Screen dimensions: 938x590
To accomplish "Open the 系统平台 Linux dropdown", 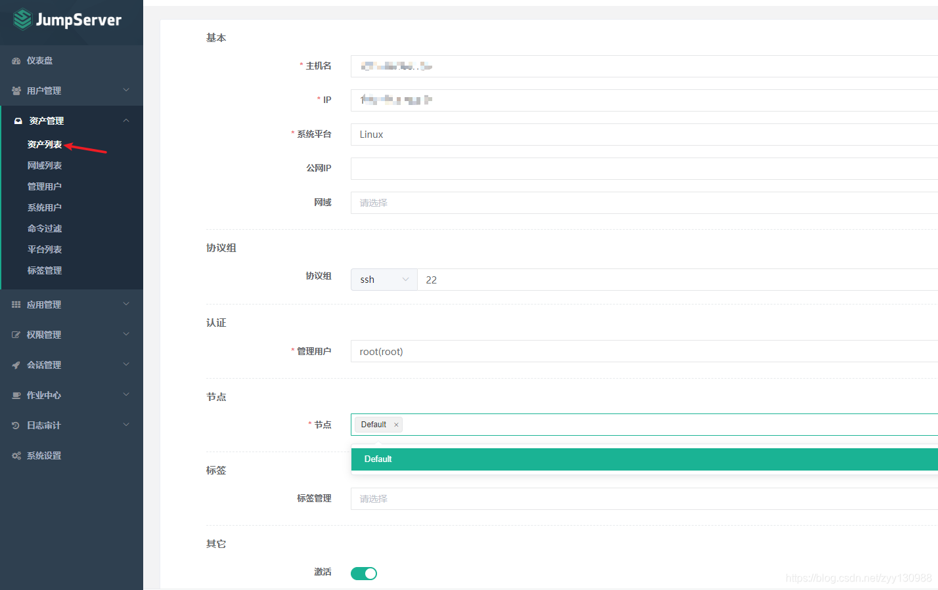I will [x=644, y=135].
